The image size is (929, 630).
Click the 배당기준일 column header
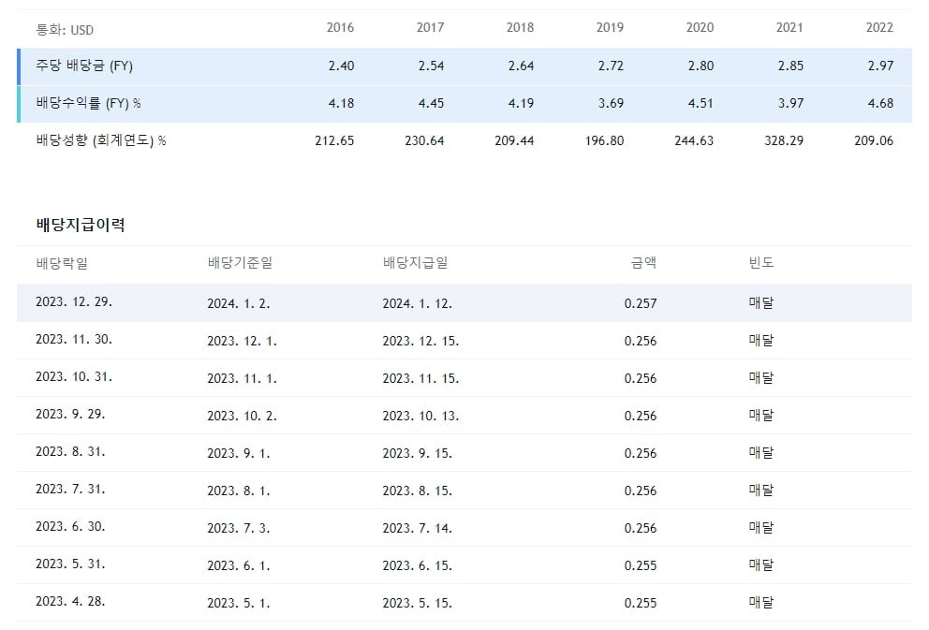click(240, 262)
